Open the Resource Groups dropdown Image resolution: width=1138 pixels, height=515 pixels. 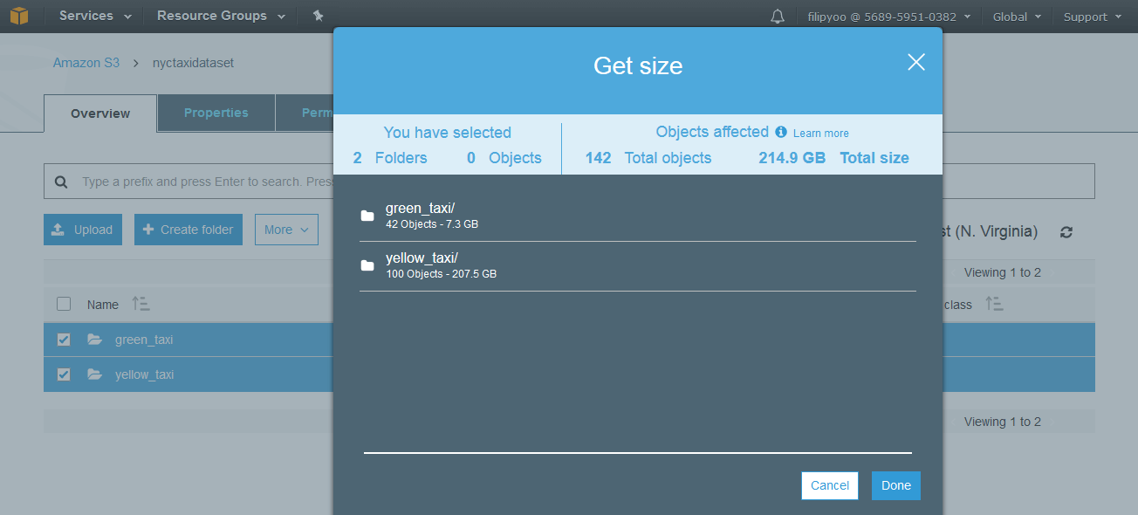[221, 16]
